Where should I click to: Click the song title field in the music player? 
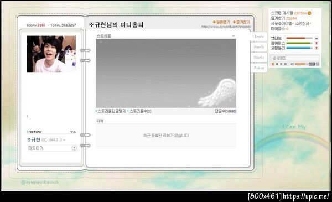(x=295, y=58)
